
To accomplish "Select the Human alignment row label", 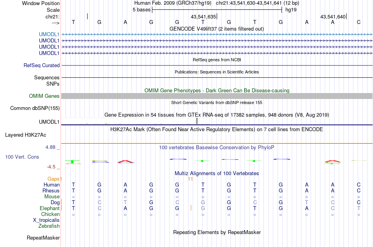I will click(x=51, y=185).
